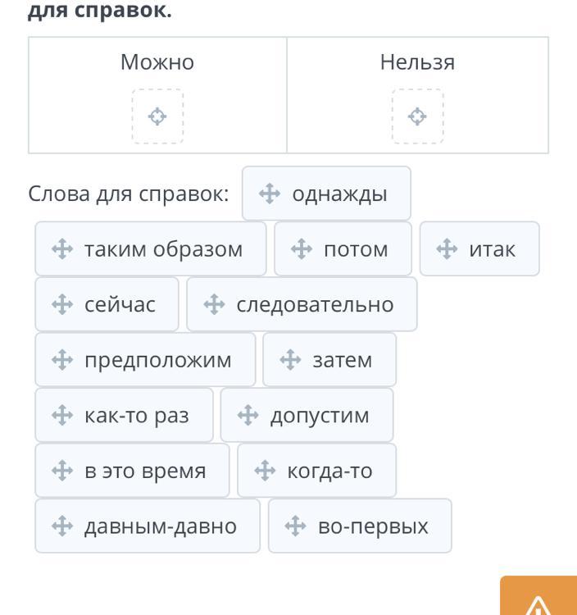The height and width of the screenshot is (615, 577).
Task: Click the move handle icon on таким образом
Action: pos(62,248)
